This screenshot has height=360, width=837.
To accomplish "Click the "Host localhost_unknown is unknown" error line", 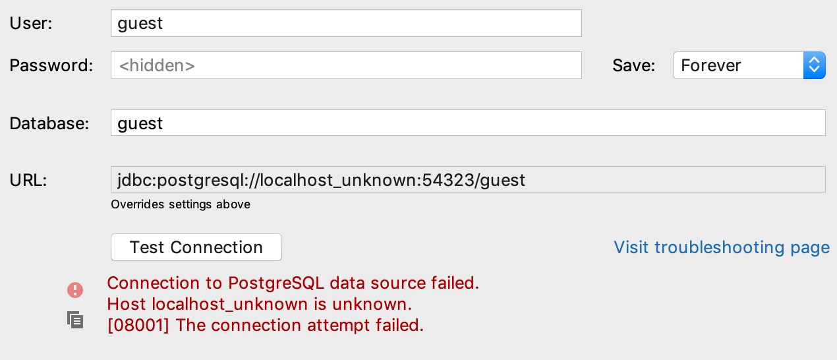I will 260,304.
